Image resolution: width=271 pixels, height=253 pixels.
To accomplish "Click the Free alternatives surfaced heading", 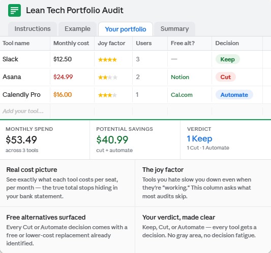I will point(46,218).
